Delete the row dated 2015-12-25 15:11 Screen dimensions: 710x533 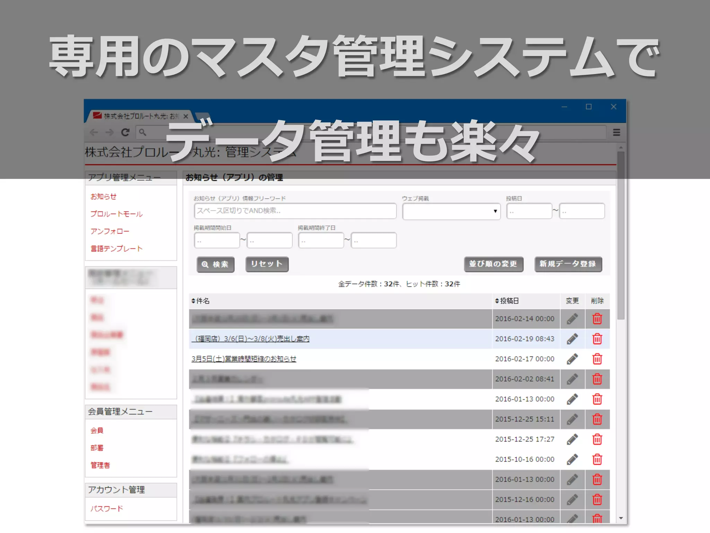pyautogui.click(x=597, y=419)
